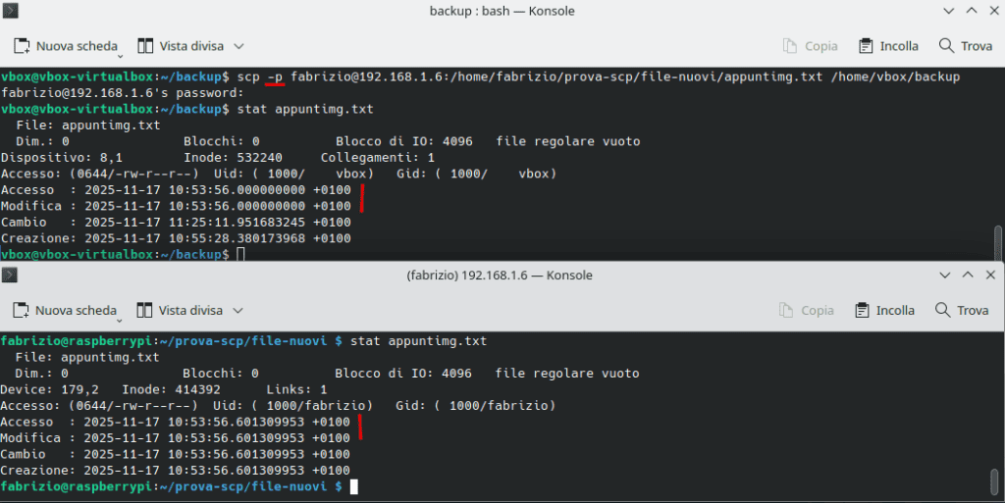Expand the Vista divisa chevron in the backup window

(x=239, y=46)
